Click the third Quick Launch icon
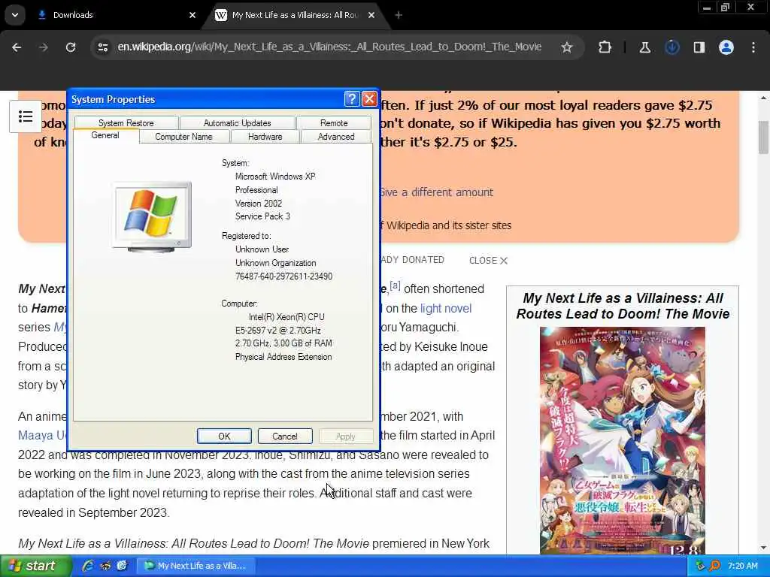770x577 pixels. pyautogui.click(x=122, y=566)
